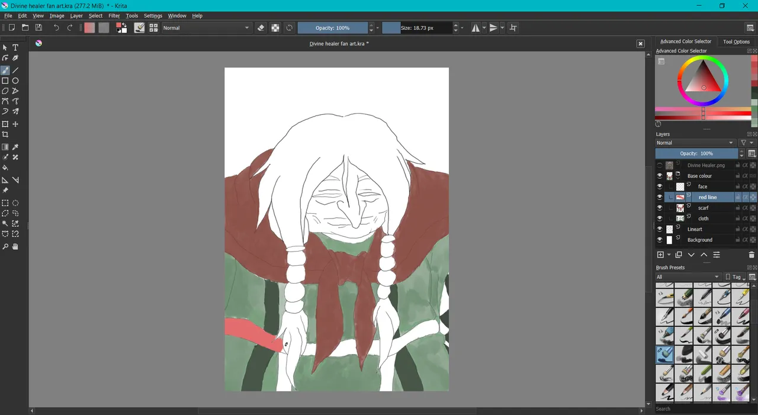Image resolution: width=758 pixels, height=415 pixels.
Task: Save the document via floppy icon
Action: [x=38, y=28]
